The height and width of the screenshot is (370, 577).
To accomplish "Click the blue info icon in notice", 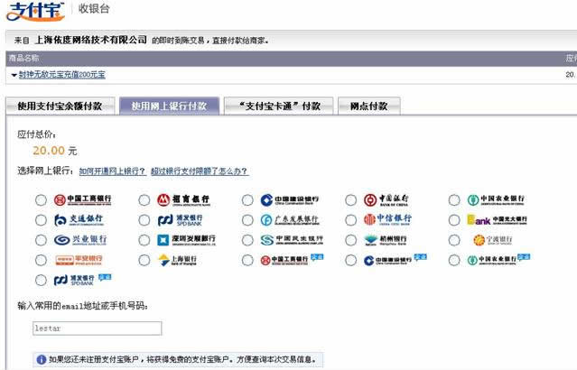I will tap(42, 360).
